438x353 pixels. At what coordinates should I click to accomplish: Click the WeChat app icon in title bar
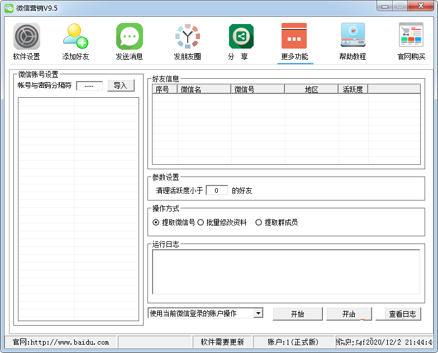(9, 8)
